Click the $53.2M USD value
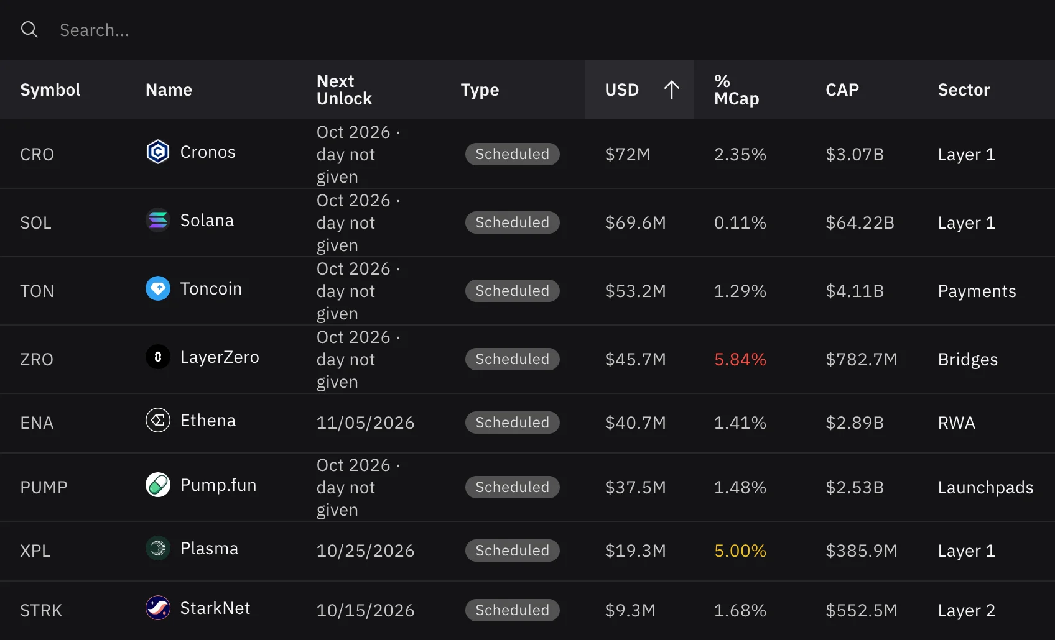This screenshot has width=1055, height=640. click(635, 291)
